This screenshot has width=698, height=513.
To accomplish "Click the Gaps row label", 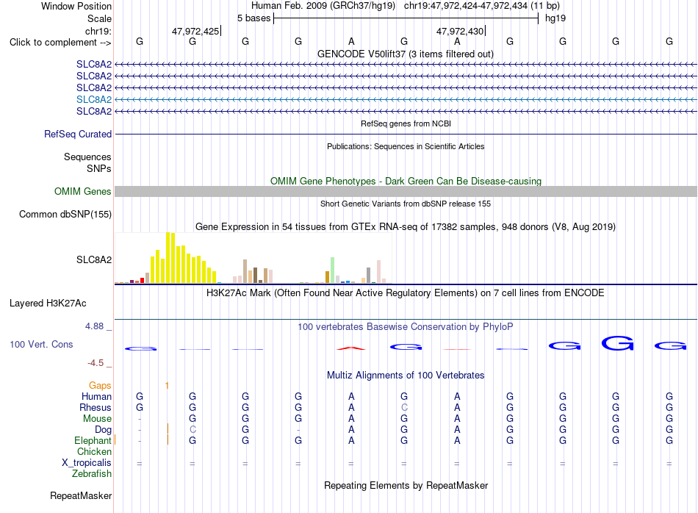I will coord(100,385).
